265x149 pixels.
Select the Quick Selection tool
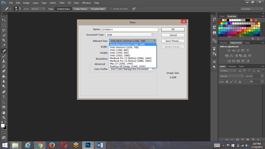(x=4, y=35)
